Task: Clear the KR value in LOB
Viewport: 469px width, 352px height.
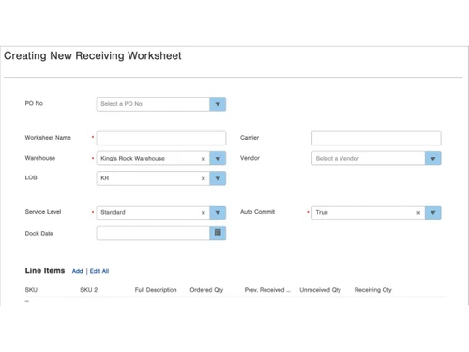Action: 204,178
